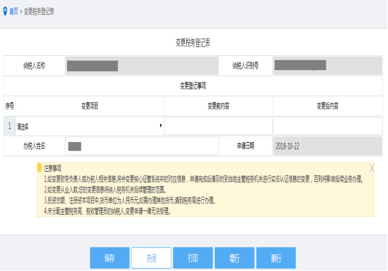Image resolution: width=388 pixels, height=271 pixels.
Task: Open the 请选择 变更项目 dropdown
Action: tap(89, 126)
